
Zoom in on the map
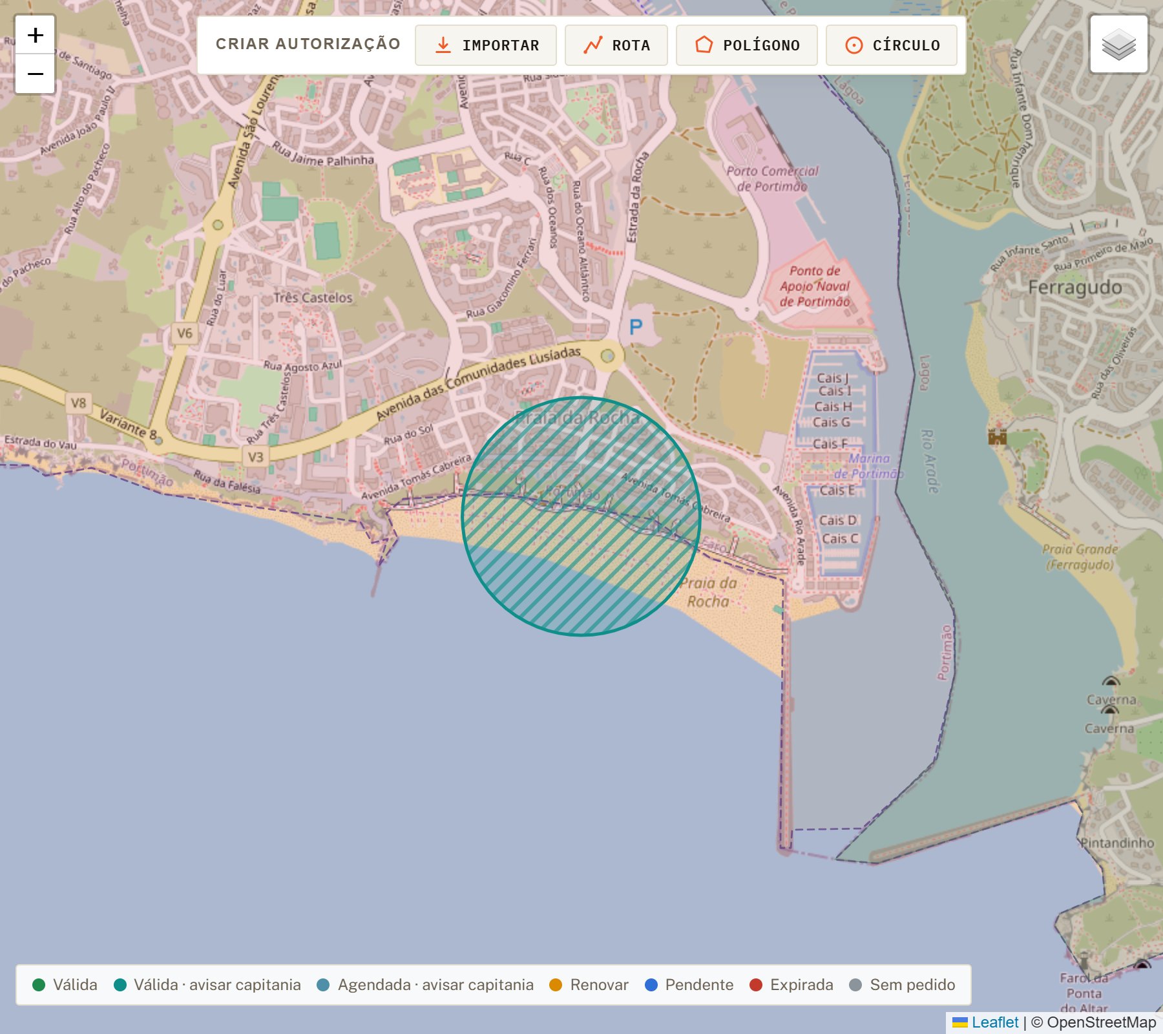[x=36, y=35]
